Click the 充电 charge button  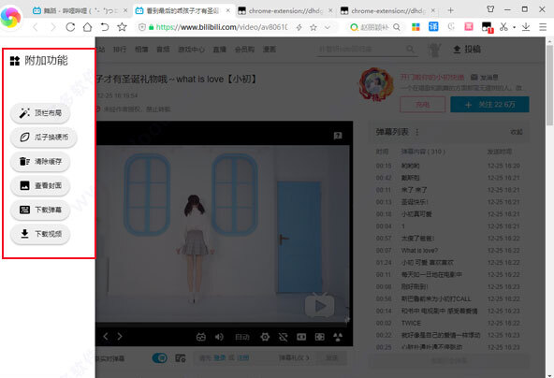[423, 105]
